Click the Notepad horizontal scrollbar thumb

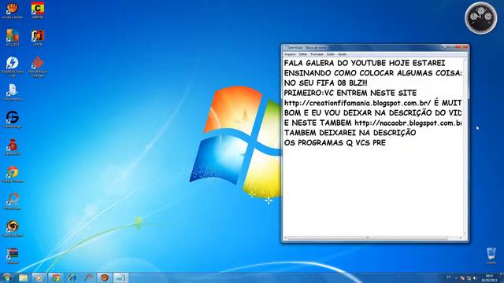[368, 238]
